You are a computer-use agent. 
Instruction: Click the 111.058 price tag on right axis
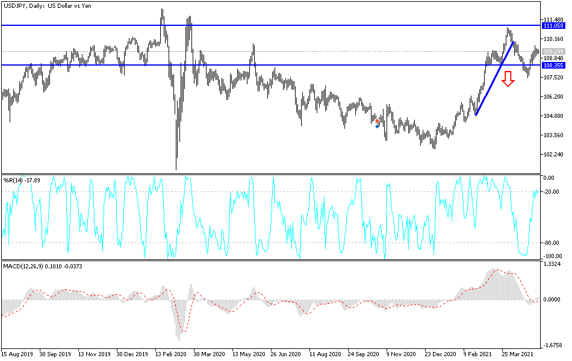[x=553, y=26]
